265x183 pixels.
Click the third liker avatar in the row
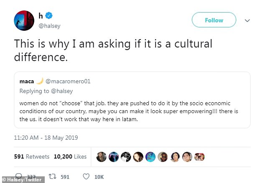tap(126, 157)
